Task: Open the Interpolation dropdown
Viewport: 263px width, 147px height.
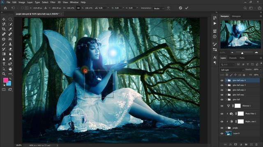Action: pyautogui.click(x=159, y=8)
